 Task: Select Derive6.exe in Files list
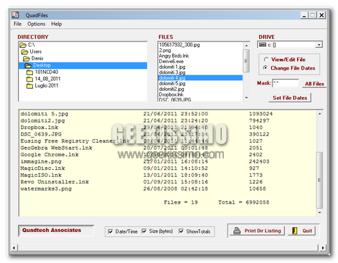[x=172, y=62]
